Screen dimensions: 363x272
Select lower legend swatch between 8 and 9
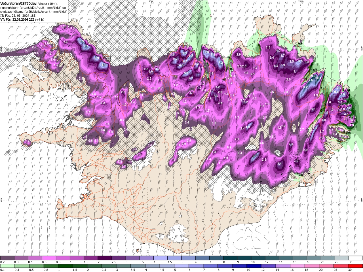coord(225,266)
